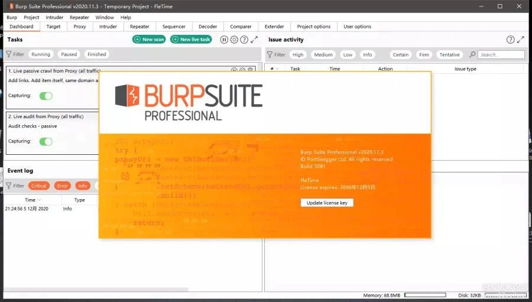Pause all tasks using the pause icon

224,40
